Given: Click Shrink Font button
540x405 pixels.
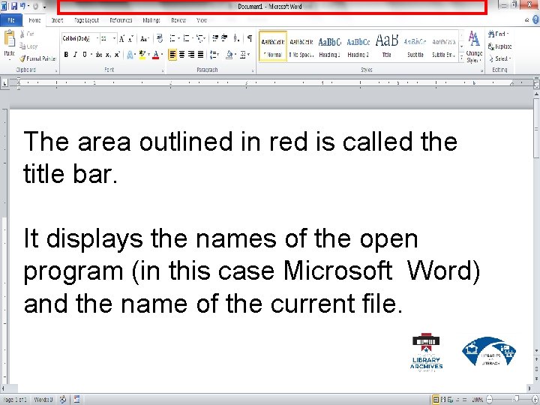Looking at the screenshot, I should pos(130,38).
